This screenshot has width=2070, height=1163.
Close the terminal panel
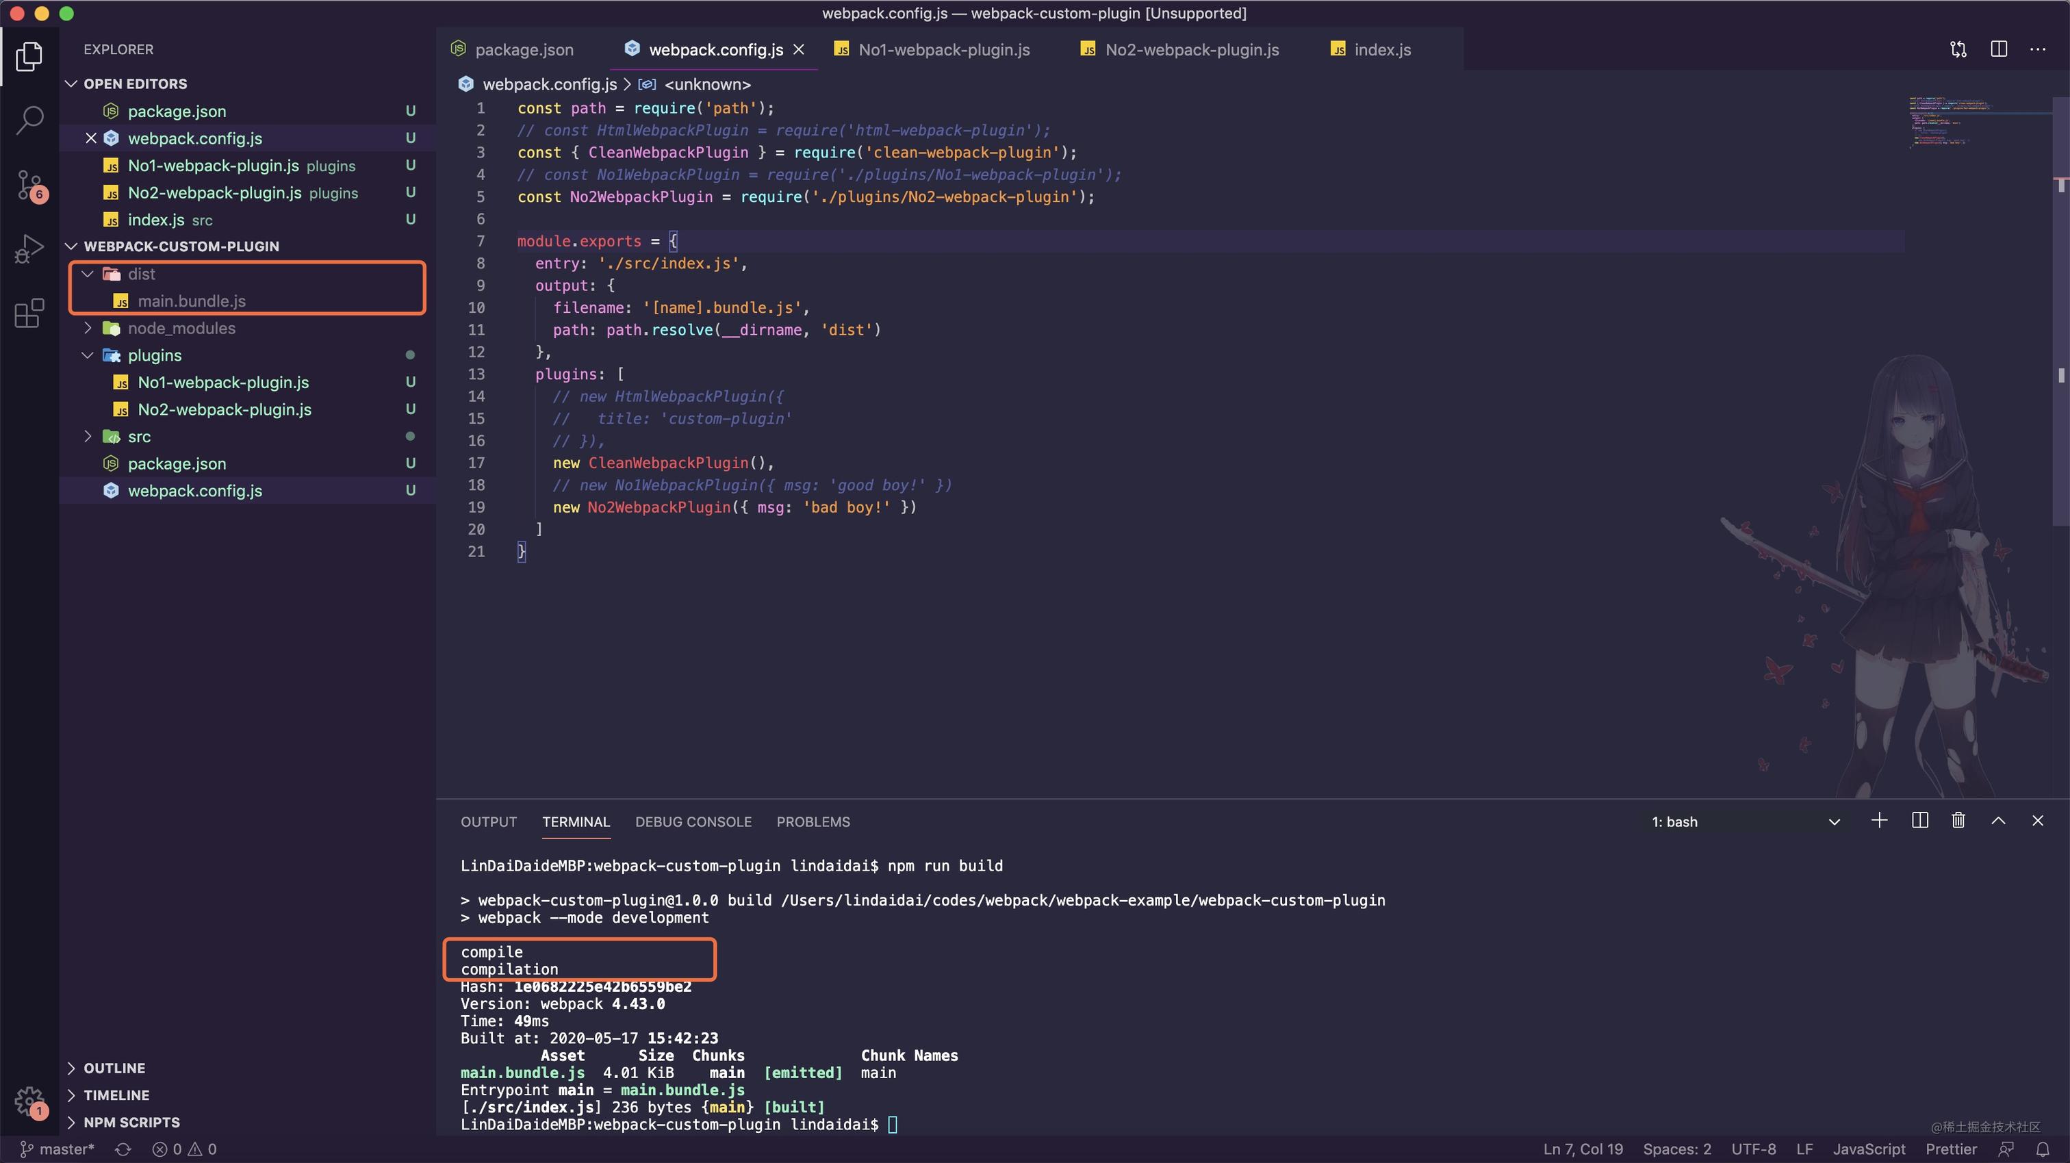pyautogui.click(x=2037, y=821)
